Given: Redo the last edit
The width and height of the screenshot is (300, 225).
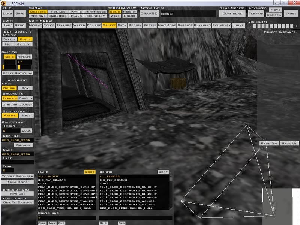Looking at the screenshot, I should click(20, 25).
